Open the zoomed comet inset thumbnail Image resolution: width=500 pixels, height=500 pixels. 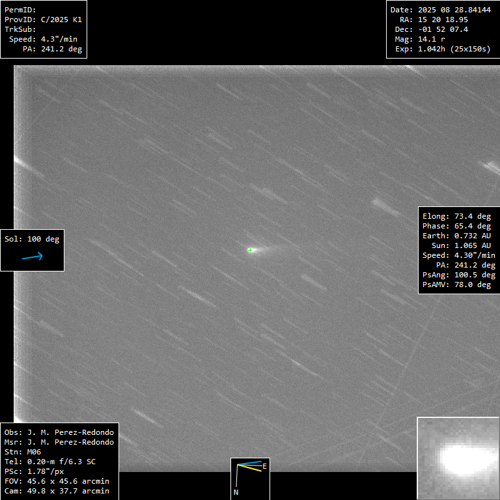[x=458, y=458]
